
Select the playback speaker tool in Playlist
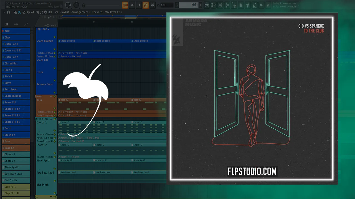pos(50,12)
